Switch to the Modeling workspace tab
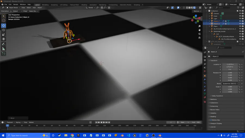Viewport: 245px width, 138px height. click(x=45, y=5)
